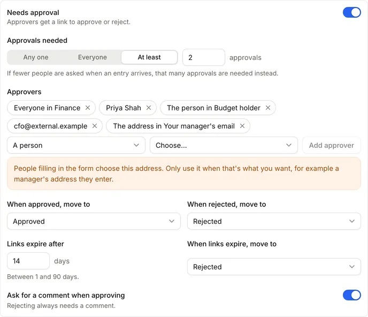Image resolution: width=368 pixels, height=317 pixels.
Task: Select the Any one approvals option
Action: pos(36,57)
